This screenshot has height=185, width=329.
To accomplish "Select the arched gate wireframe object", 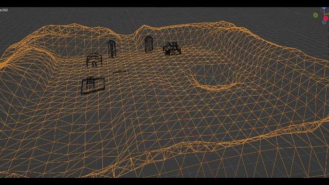I will click(95, 60).
